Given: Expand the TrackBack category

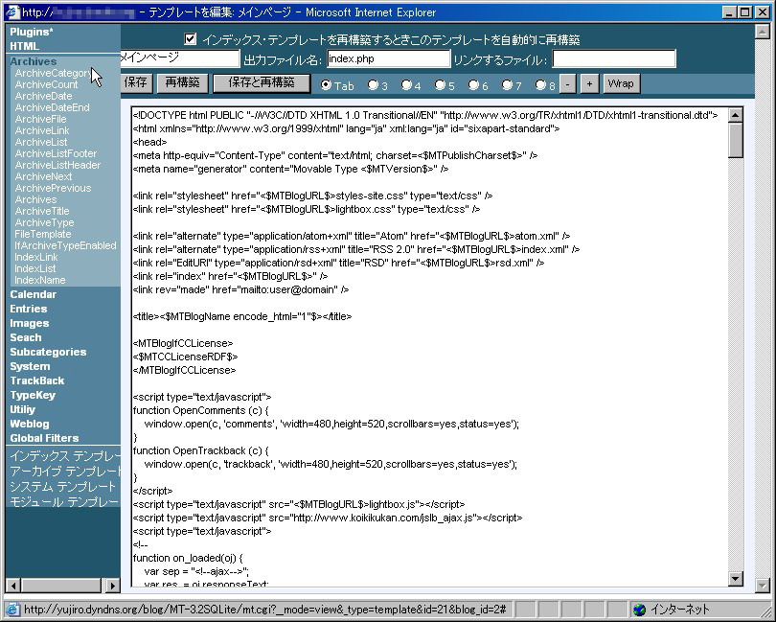Looking at the screenshot, I should [x=37, y=380].
